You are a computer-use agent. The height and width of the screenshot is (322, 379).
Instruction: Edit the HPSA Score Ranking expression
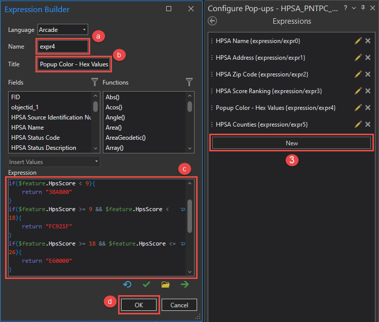pyautogui.click(x=358, y=91)
